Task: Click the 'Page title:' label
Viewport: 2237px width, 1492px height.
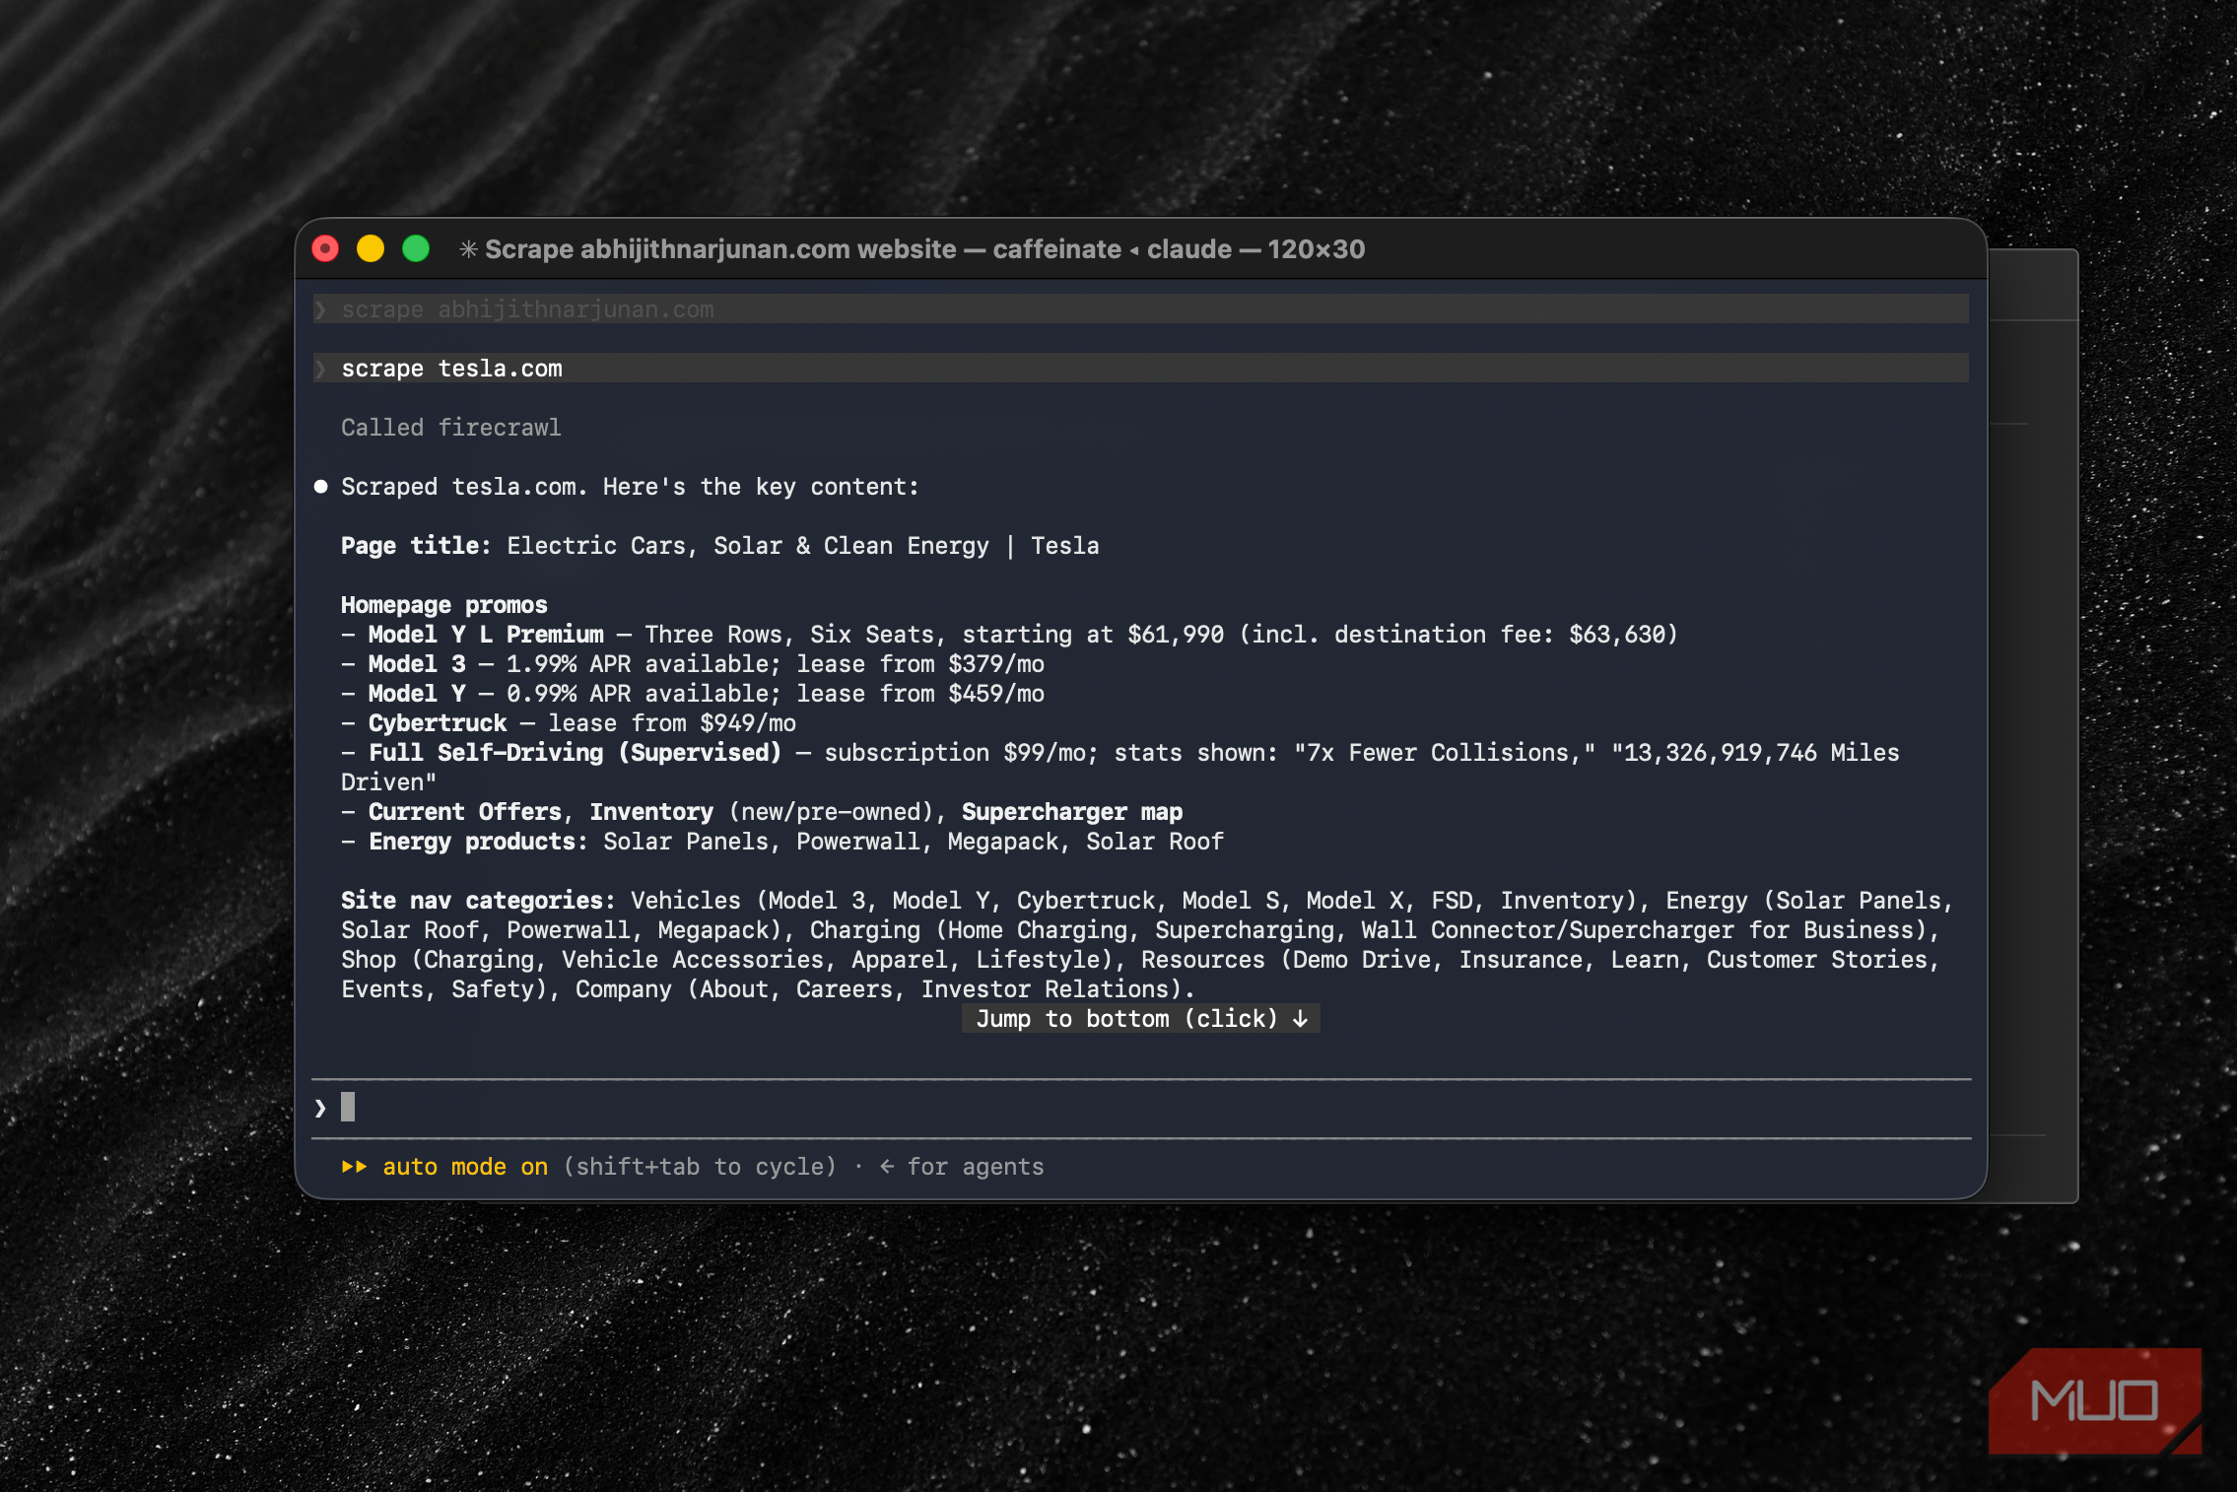Action: point(416,546)
